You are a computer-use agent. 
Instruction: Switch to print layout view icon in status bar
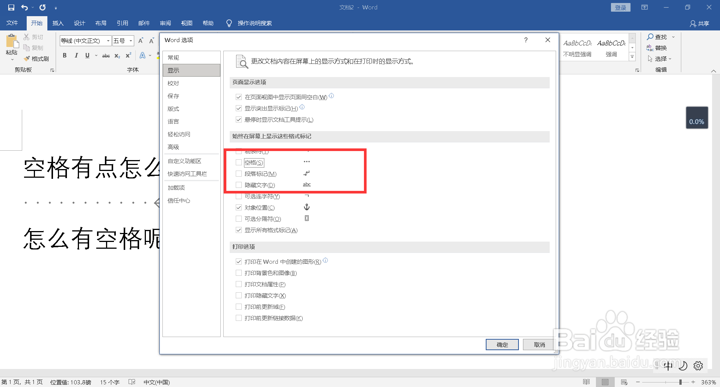click(x=605, y=382)
